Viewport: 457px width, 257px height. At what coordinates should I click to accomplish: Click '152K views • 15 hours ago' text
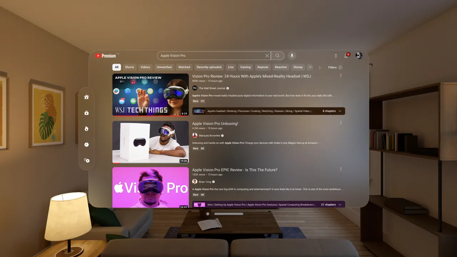click(x=207, y=175)
